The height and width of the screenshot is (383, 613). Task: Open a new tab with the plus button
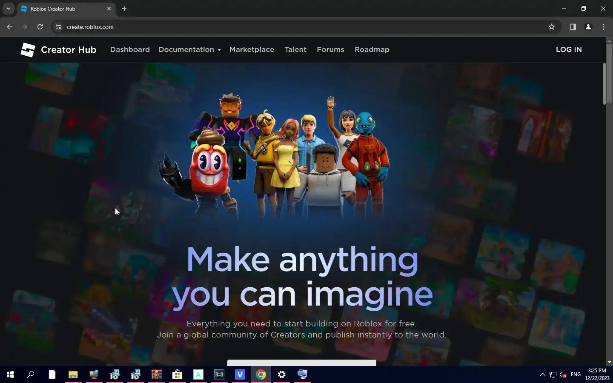pyautogui.click(x=124, y=9)
